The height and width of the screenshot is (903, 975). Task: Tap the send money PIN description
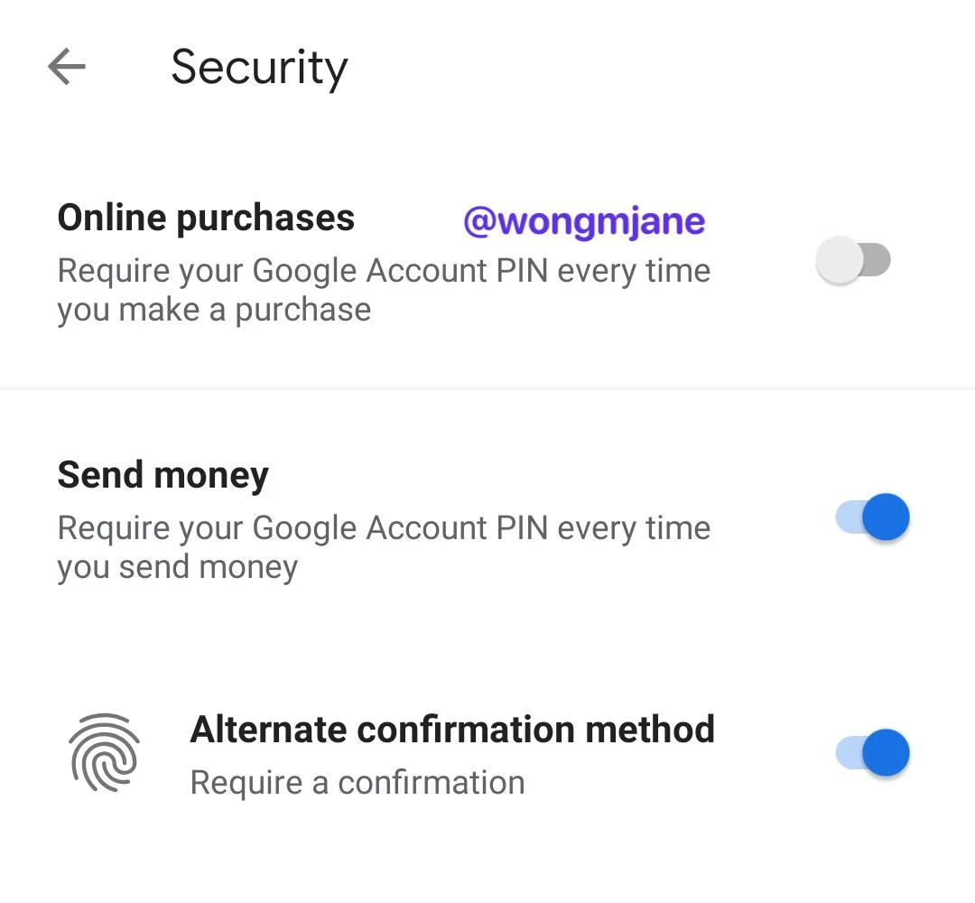click(x=383, y=546)
